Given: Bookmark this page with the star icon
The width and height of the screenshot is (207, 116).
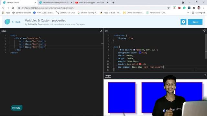Looking at the screenshot, I should (x=169, y=8).
